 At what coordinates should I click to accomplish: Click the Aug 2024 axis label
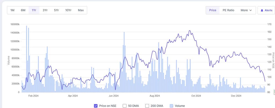pos(155,96)
